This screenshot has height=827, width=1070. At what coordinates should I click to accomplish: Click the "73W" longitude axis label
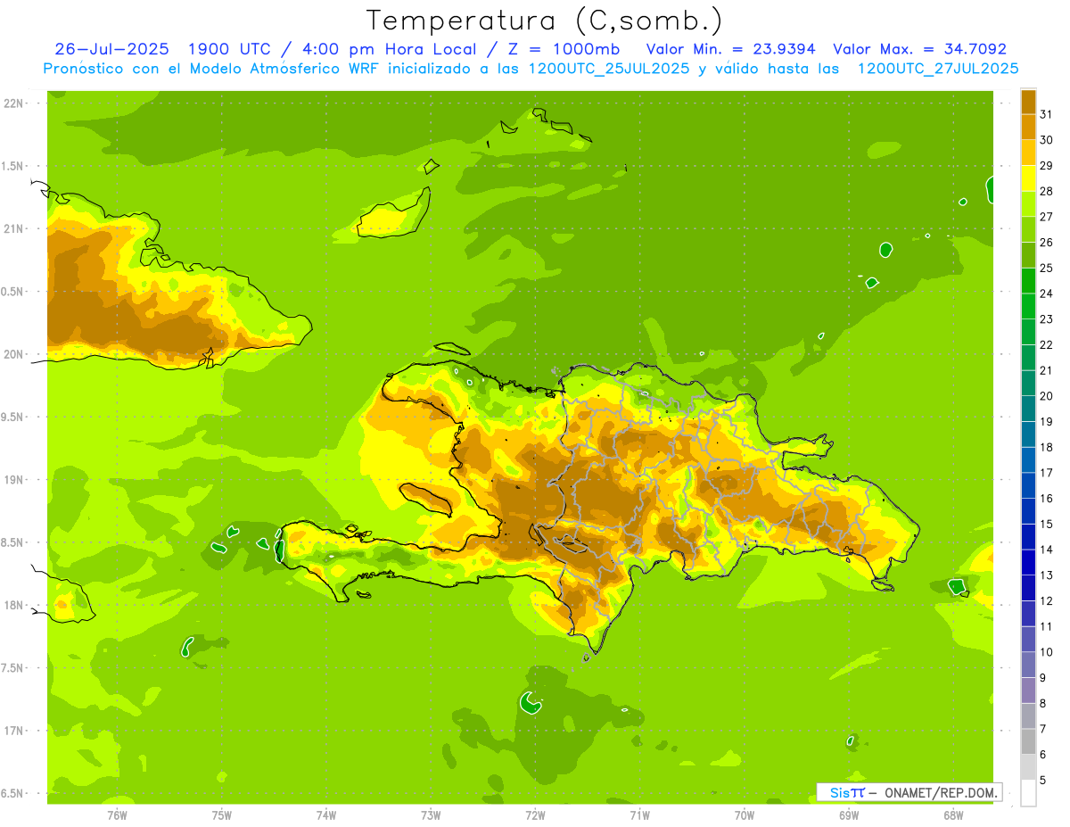click(x=431, y=815)
